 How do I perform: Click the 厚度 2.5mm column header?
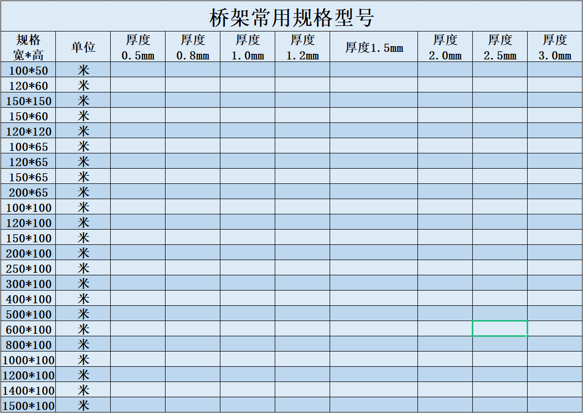tap(500, 46)
